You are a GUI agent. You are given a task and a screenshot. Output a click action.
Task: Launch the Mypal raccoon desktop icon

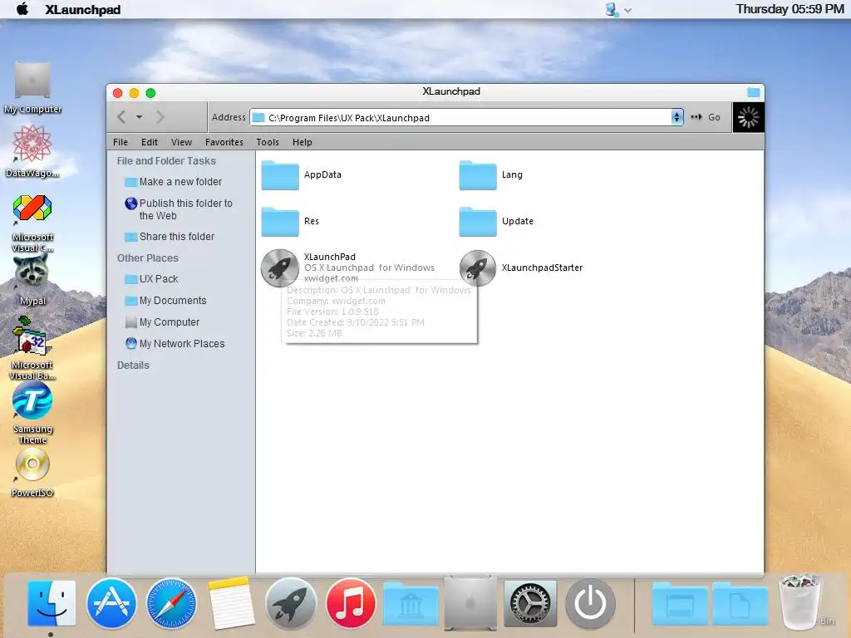32,280
